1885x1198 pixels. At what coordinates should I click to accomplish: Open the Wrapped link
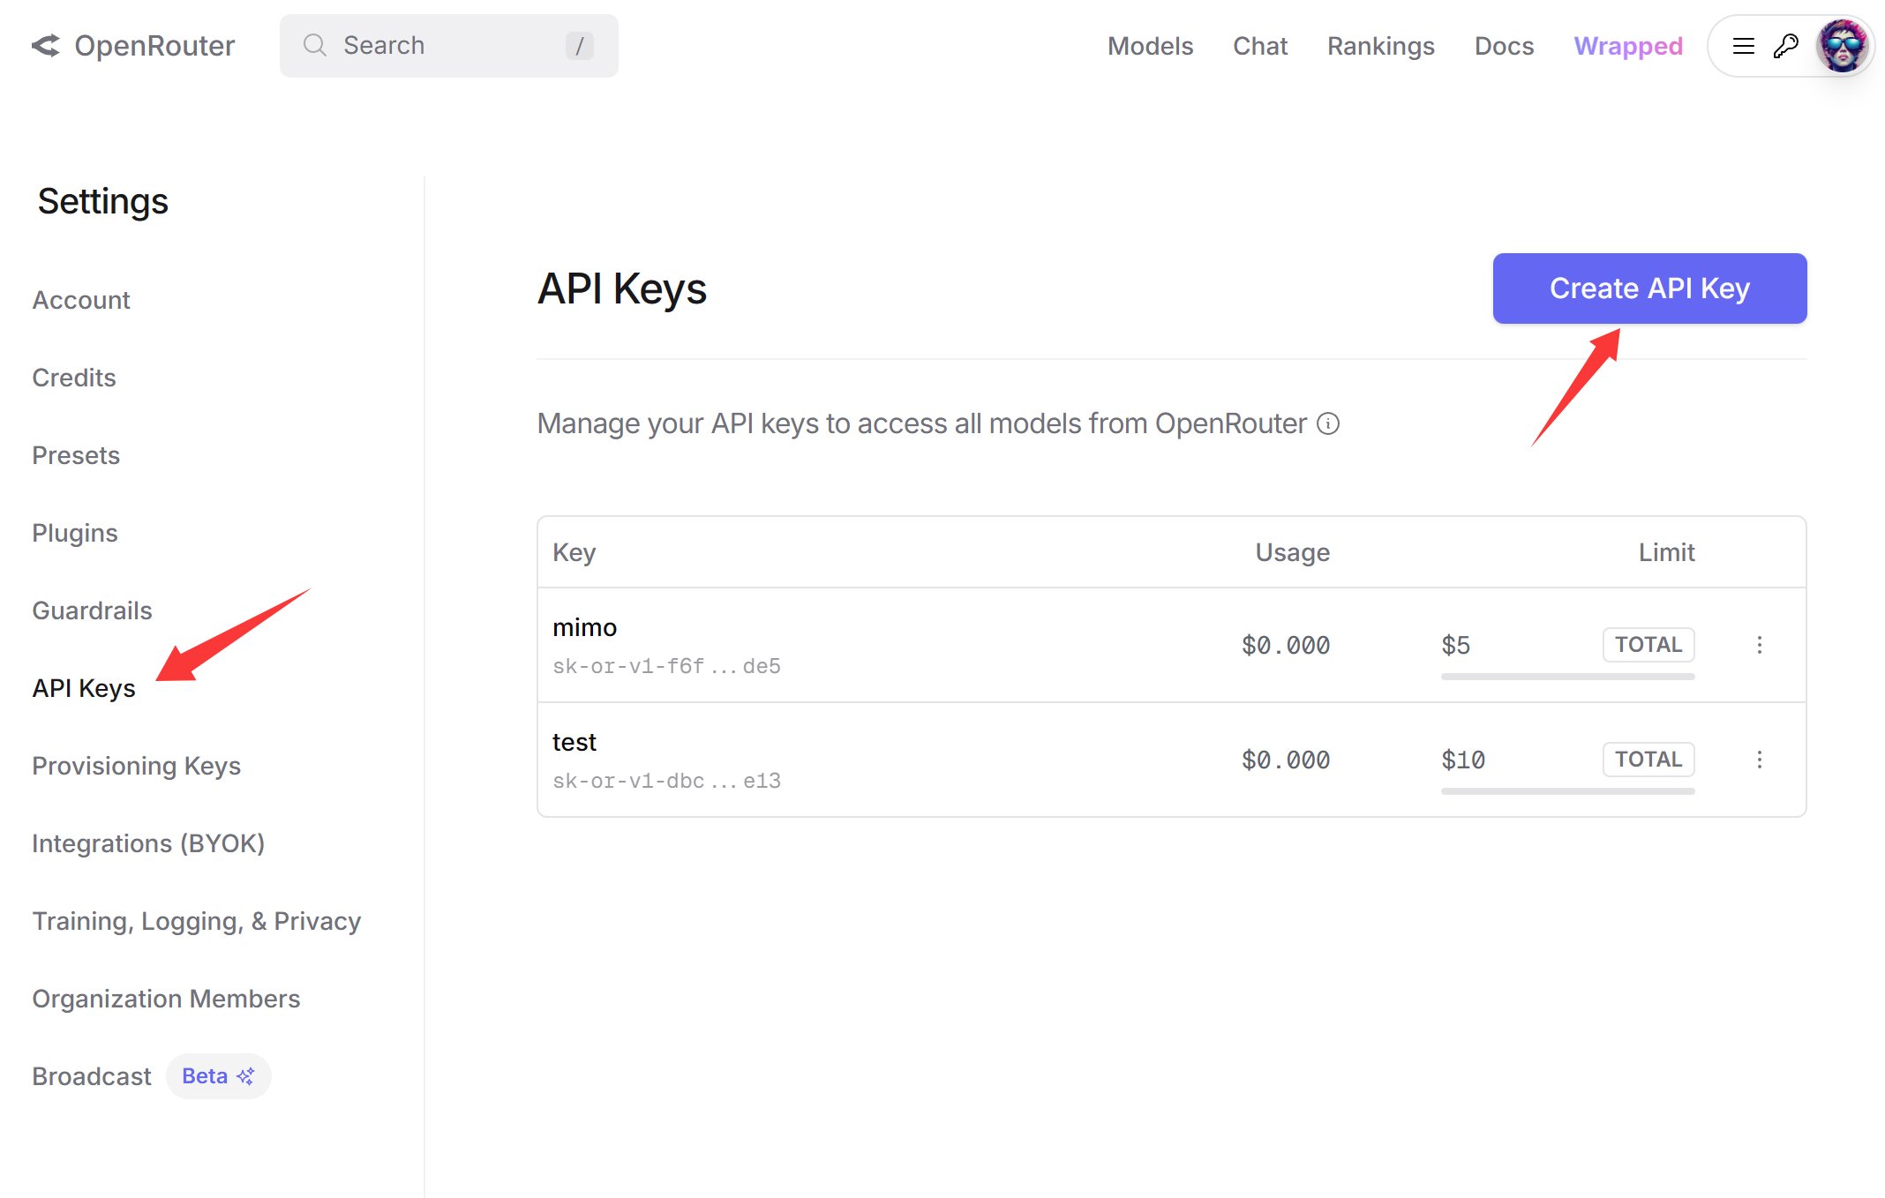coord(1628,46)
